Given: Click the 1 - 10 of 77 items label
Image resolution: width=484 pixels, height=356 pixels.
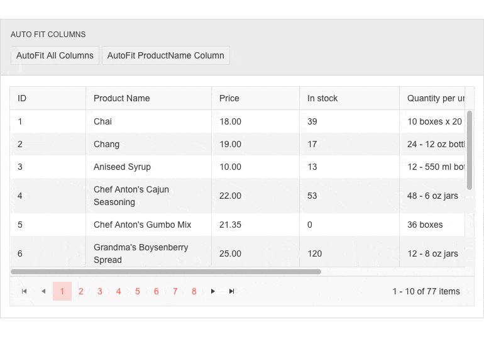Looking at the screenshot, I should pyautogui.click(x=426, y=291).
